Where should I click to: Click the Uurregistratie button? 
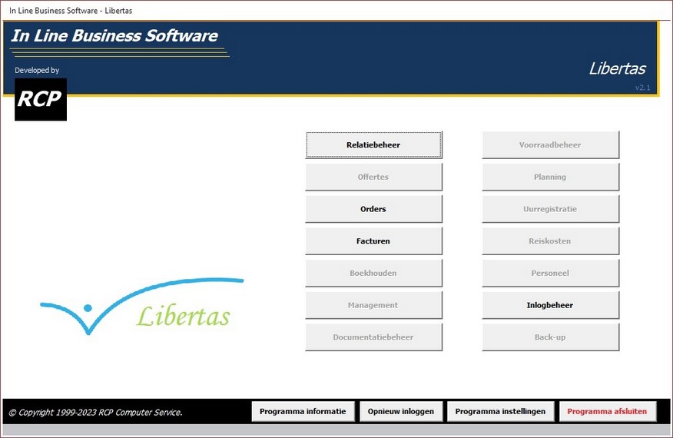[550, 209]
